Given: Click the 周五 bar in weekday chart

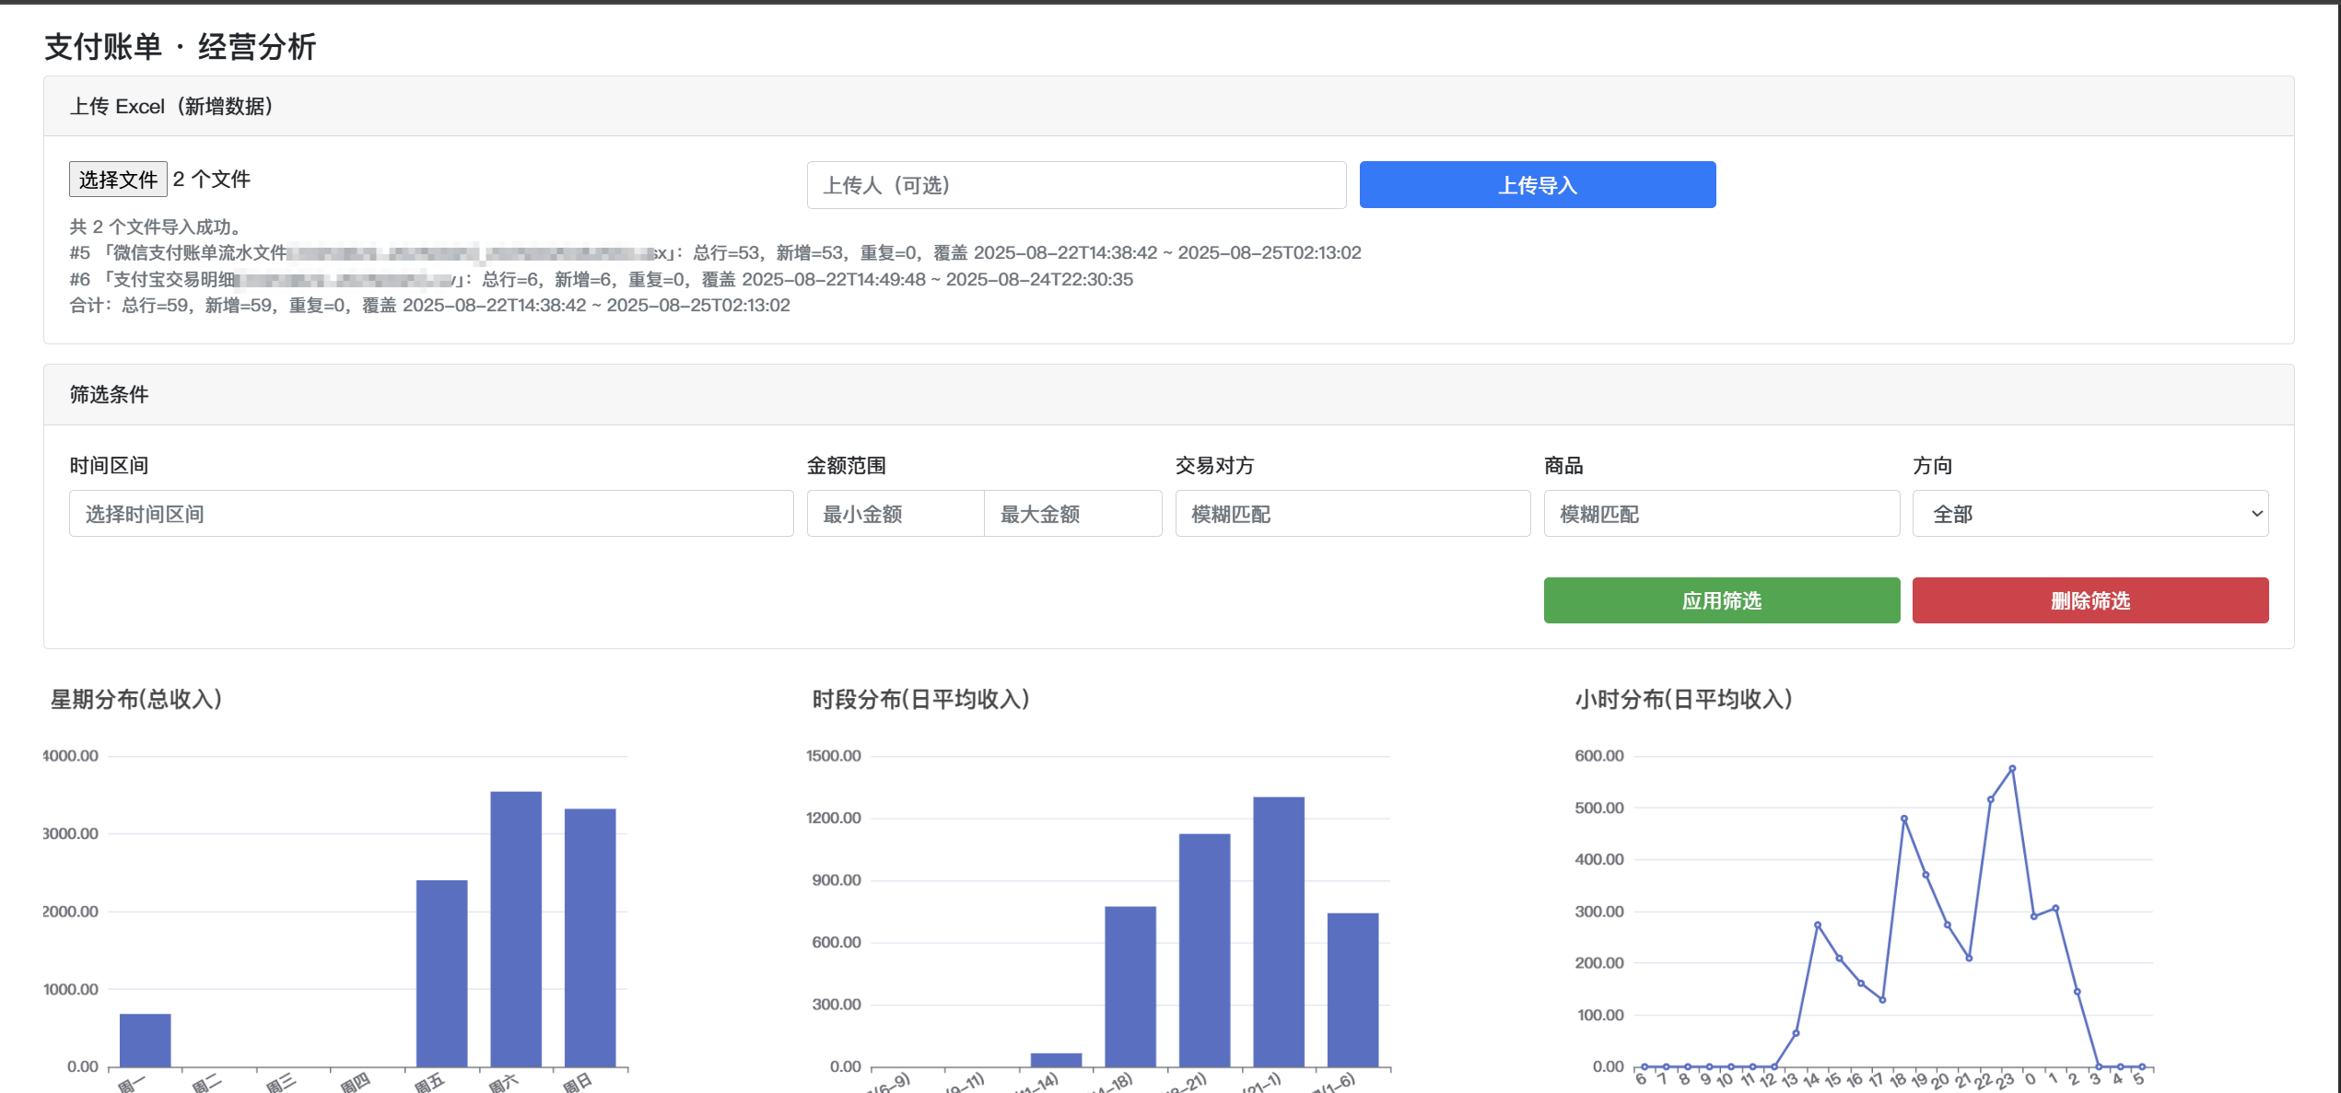Looking at the screenshot, I should point(441,973).
